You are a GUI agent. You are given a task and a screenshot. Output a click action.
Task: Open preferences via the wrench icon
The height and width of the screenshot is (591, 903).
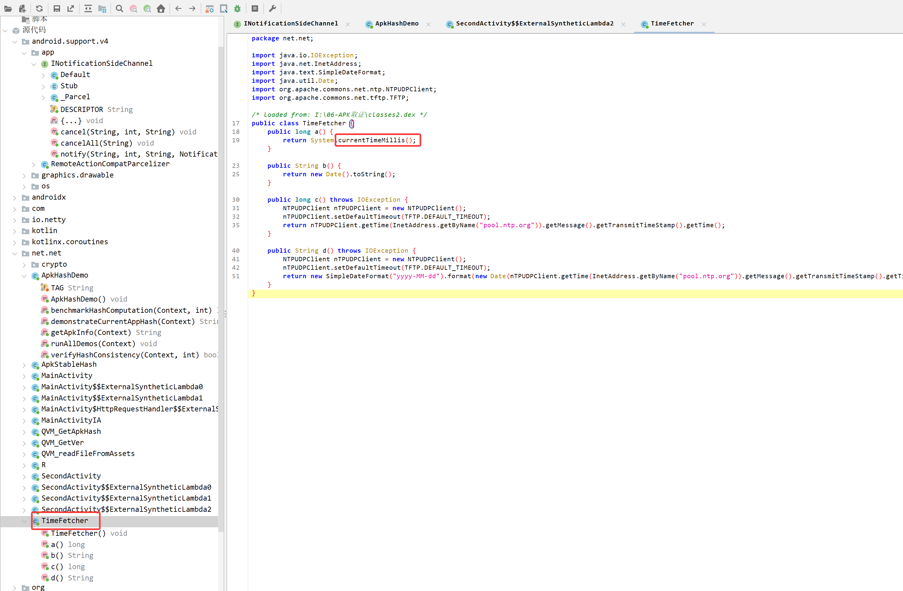pos(272,8)
